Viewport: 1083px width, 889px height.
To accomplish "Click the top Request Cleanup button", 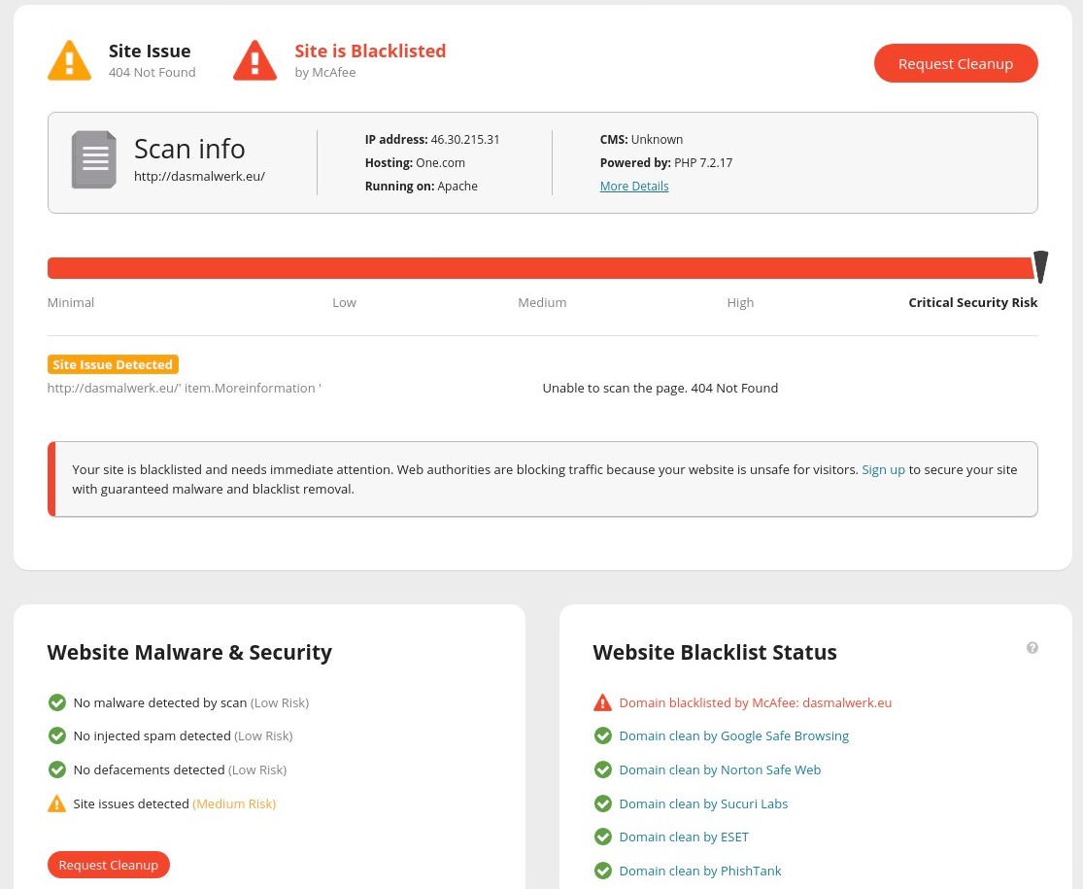I will pyautogui.click(x=956, y=63).
